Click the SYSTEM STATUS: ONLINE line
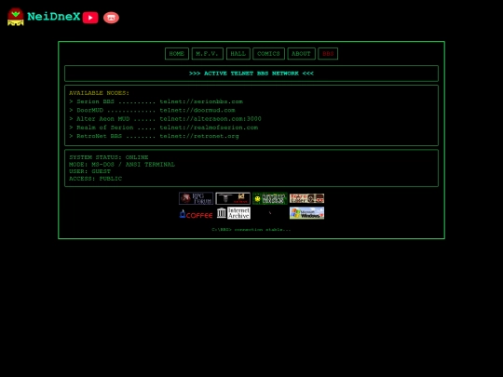Viewport: 503px width, 377px height. (x=109, y=157)
